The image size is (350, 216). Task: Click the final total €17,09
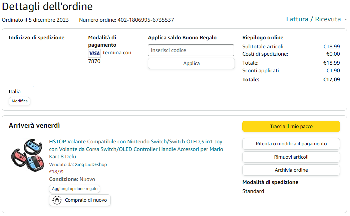click(x=331, y=80)
